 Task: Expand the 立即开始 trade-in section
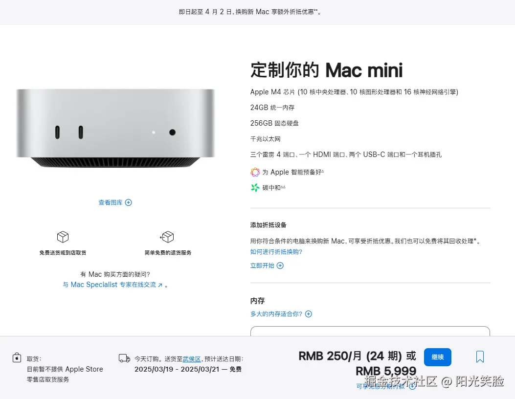[267, 266]
